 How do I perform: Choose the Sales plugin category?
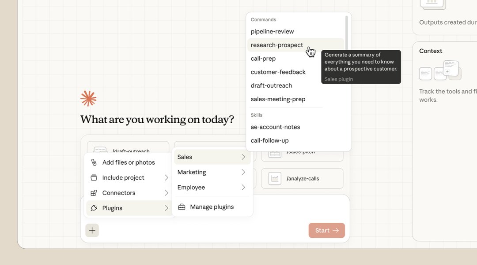click(212, 157)
